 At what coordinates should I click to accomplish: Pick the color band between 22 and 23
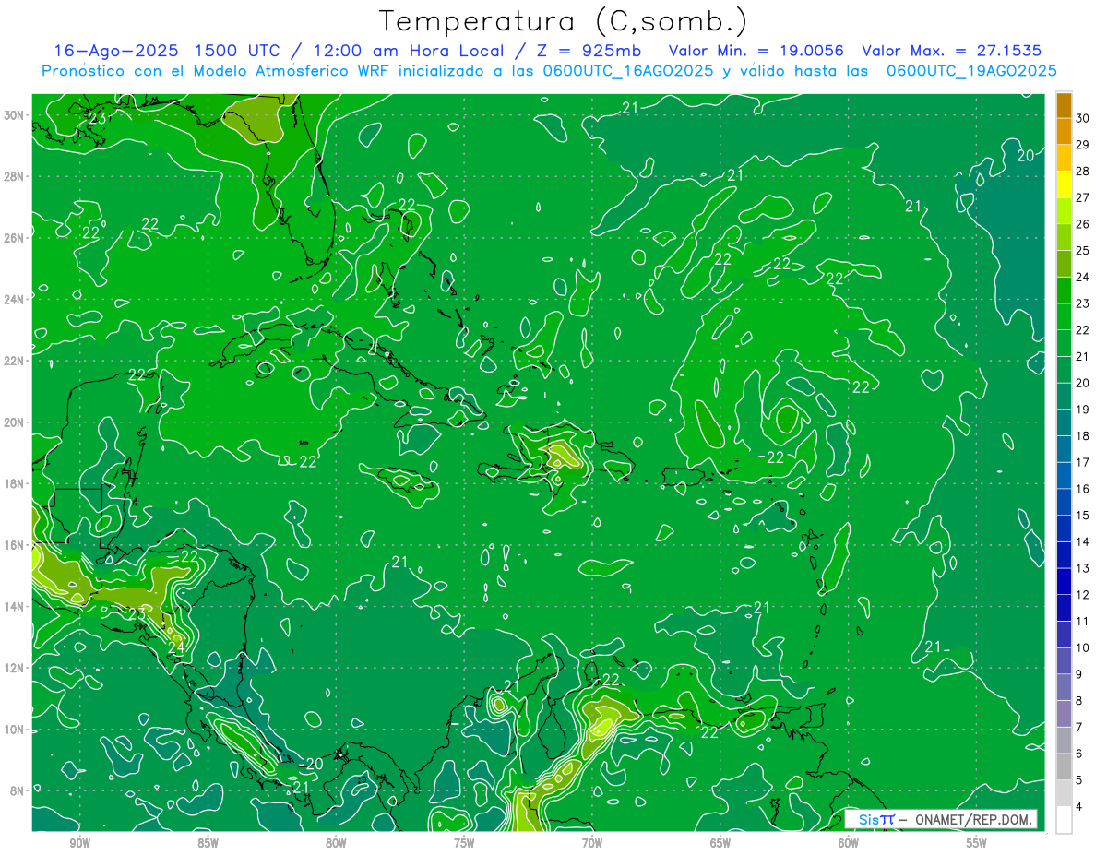1064,317
